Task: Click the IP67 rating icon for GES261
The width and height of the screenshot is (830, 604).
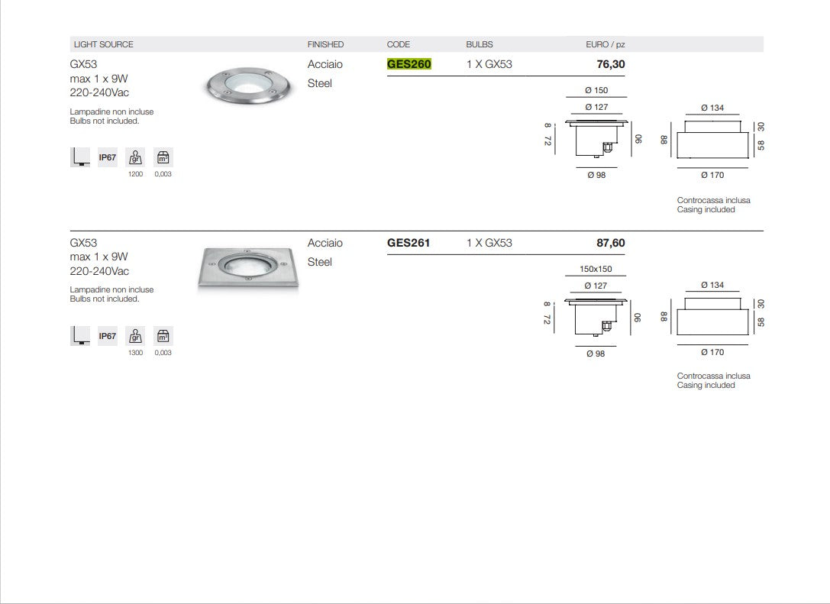Action: 107,336
